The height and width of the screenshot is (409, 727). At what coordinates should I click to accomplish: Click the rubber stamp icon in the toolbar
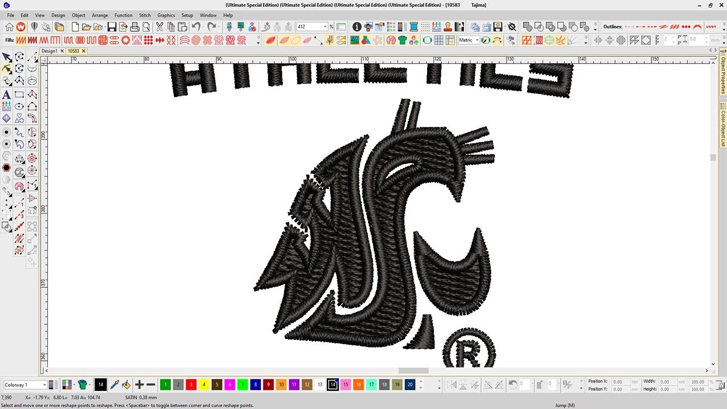[x=448, y=27]
